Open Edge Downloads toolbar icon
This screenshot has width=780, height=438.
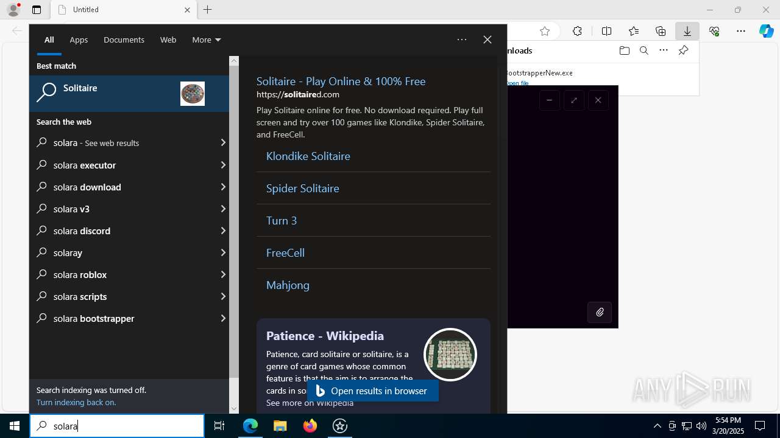point(687,31)
